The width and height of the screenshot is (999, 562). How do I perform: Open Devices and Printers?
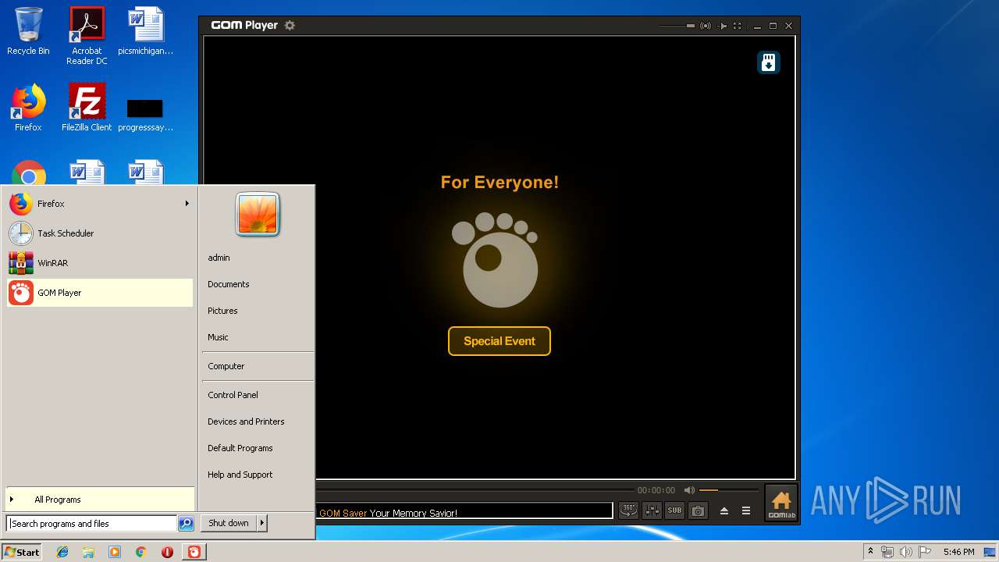246,421
